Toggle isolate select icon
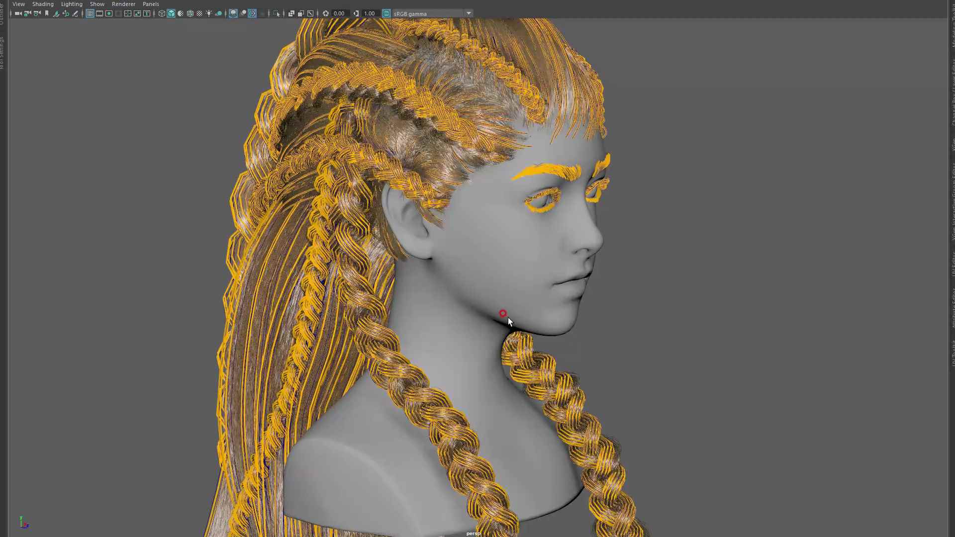This screenshot has width=955, height=537. (277, 13)
